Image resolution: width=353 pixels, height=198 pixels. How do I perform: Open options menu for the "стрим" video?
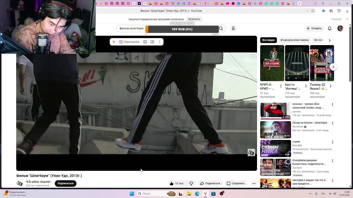pyautogui.click(x=333, y=142)
